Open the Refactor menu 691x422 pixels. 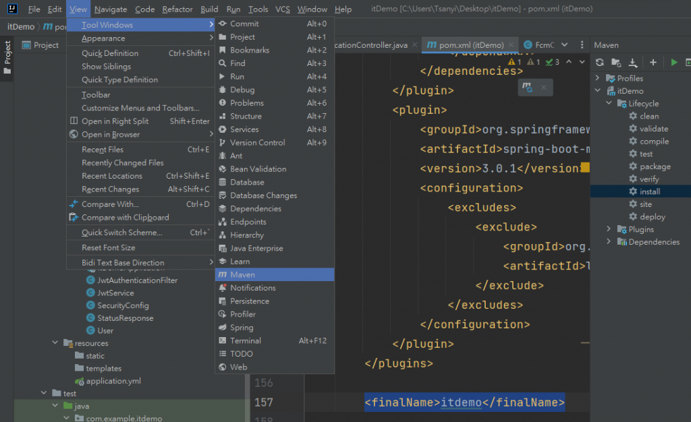(177, 9)
